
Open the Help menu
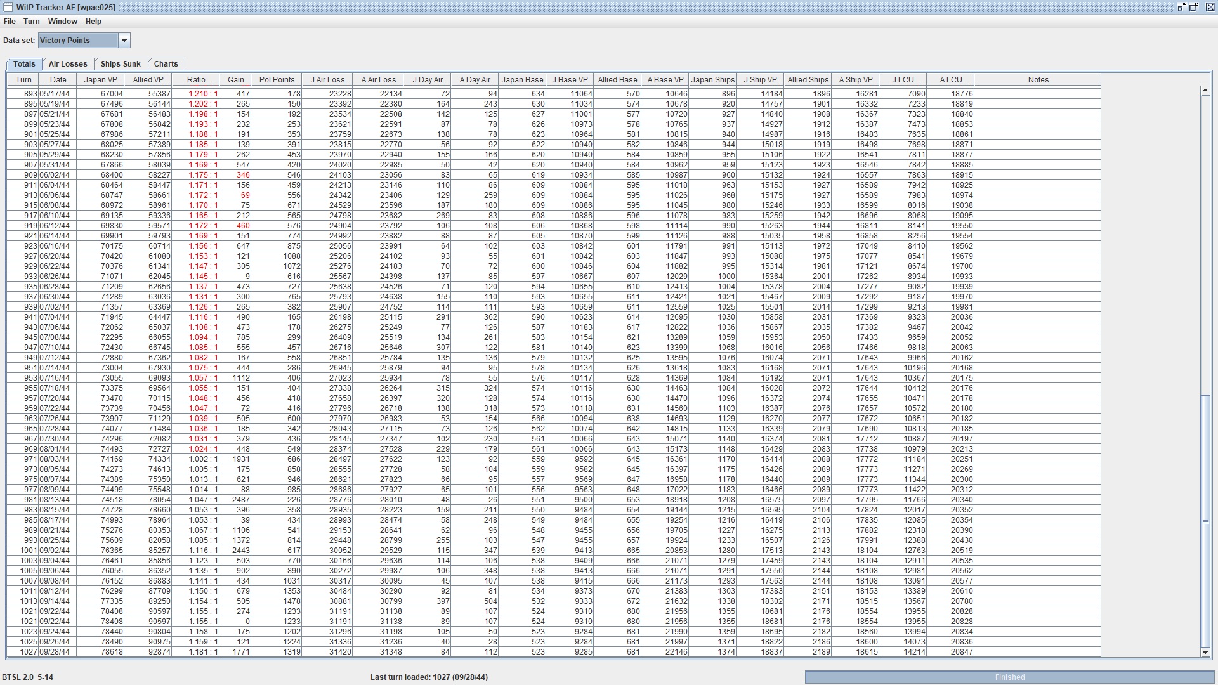(93, 22)
